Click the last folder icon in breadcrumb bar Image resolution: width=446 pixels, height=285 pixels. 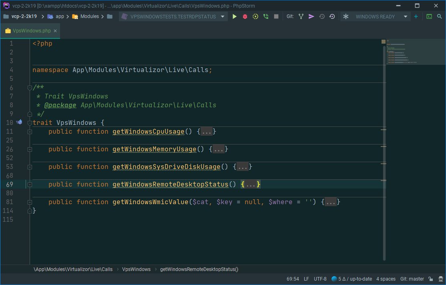[110, 16]
